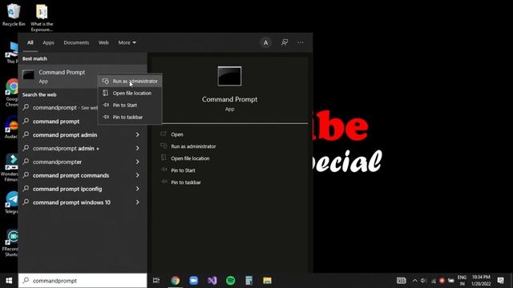
Task: Open the search feedback icon
Action: [x=285, y=42]
